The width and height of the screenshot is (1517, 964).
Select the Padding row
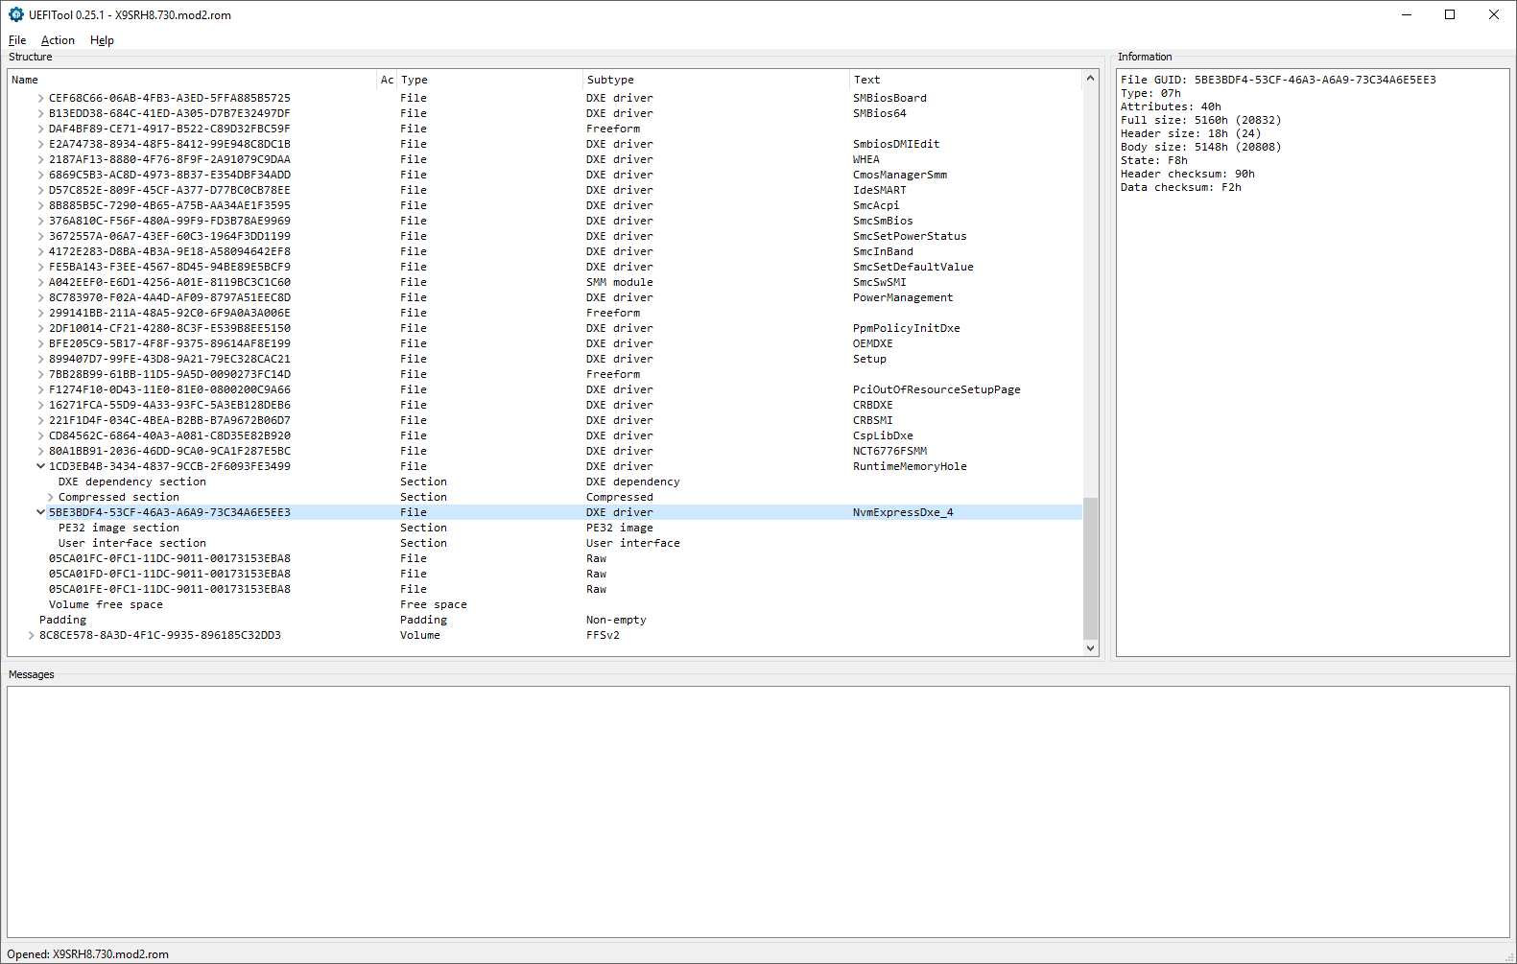545,620
